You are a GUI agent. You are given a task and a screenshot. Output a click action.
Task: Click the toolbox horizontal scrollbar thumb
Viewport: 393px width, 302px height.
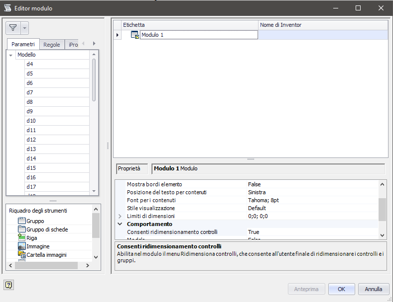click(46, 266)
